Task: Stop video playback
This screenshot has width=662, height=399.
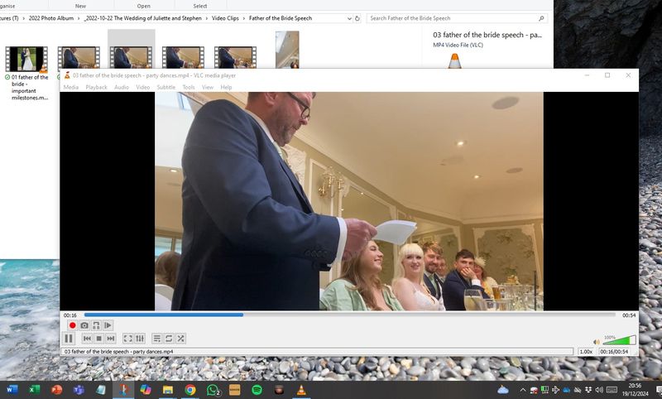Action: click(98, 339)
